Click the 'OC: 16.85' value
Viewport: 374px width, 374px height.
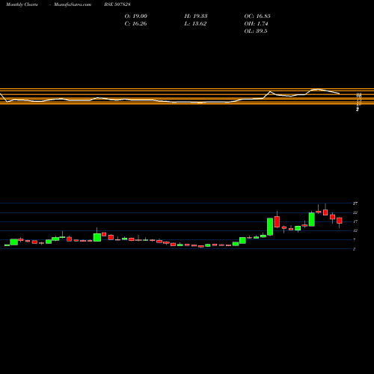257,16
